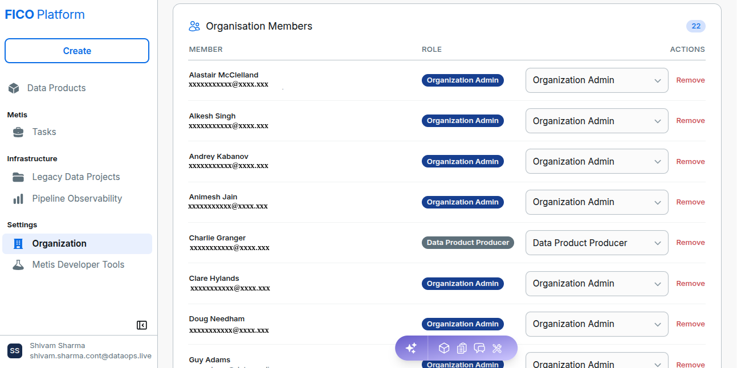
Task: Click Alastair McClelland's Organization Admin badge
Action: tap(463, 80)
